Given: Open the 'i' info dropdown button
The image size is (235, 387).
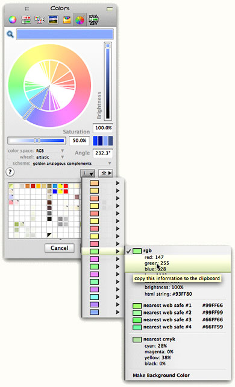Looking at the screenshot, I should pyautogui.click(x=87, y=173).
